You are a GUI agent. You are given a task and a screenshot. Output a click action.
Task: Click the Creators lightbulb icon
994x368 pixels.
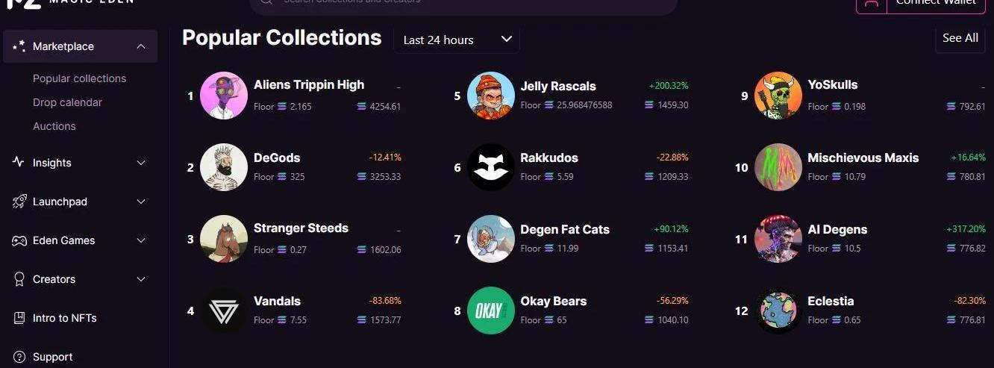click(x=19, y=279)
